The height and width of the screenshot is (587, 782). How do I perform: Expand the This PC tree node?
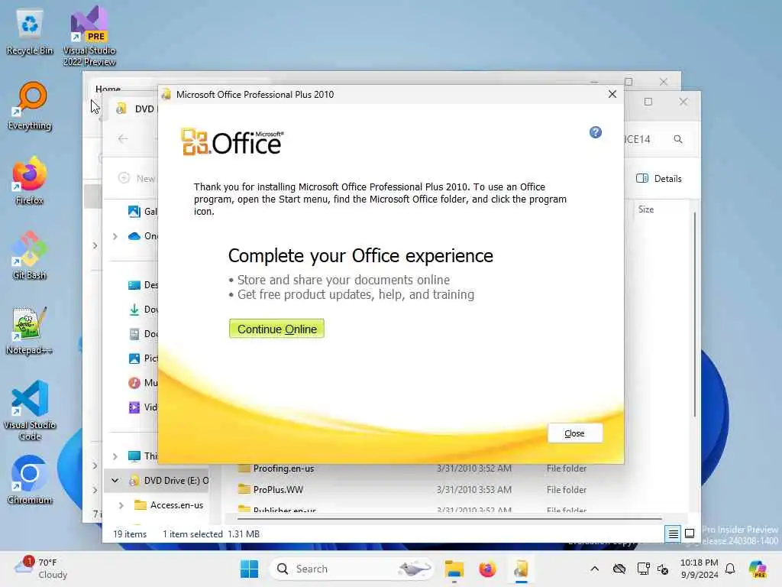point(115,456)
